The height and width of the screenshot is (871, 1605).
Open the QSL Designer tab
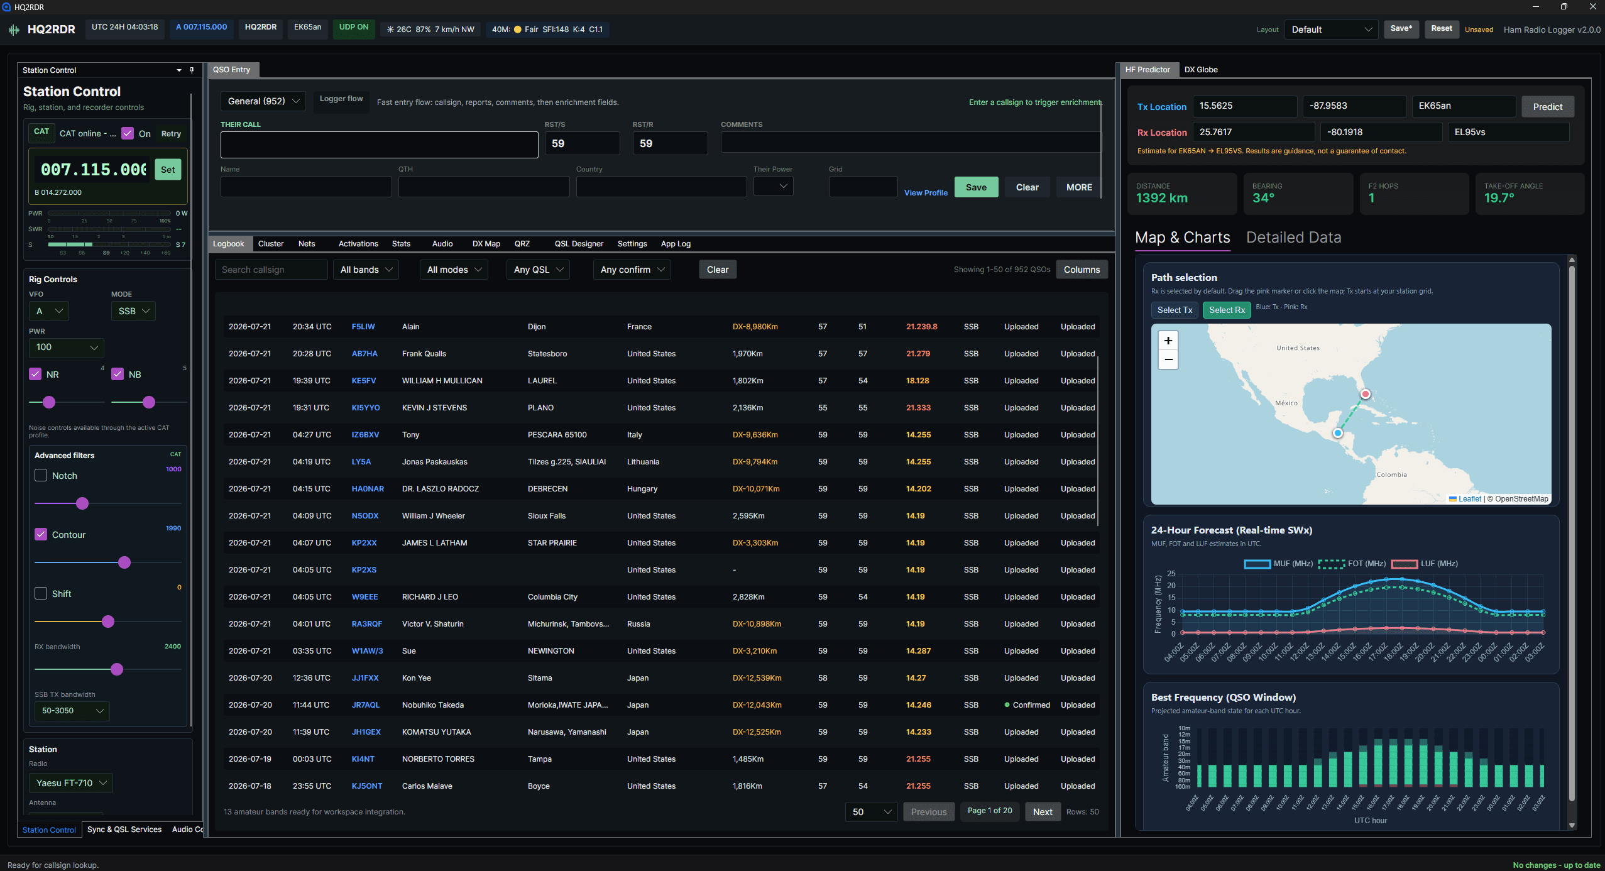click(x=579, y=244)
